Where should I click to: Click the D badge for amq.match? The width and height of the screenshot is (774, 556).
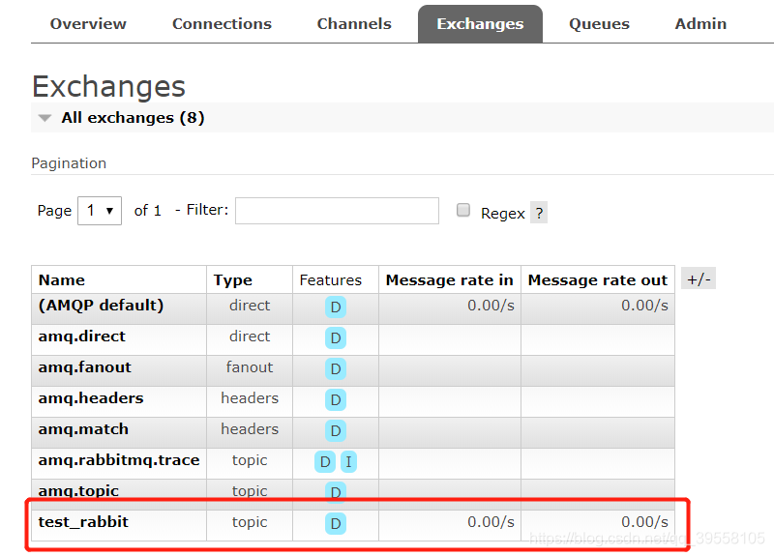[x=336, y=431]
